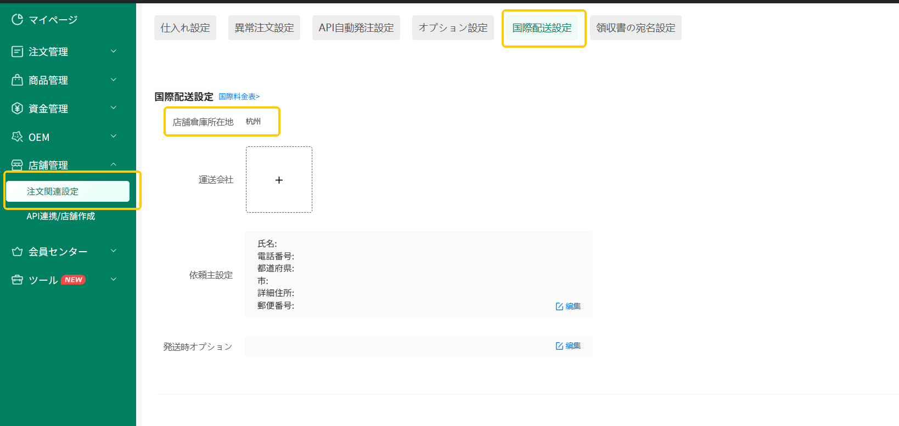899x426 pixels.
Task: Open API連携/店舗作成 in the sidebar
Action: pos(61,217)
